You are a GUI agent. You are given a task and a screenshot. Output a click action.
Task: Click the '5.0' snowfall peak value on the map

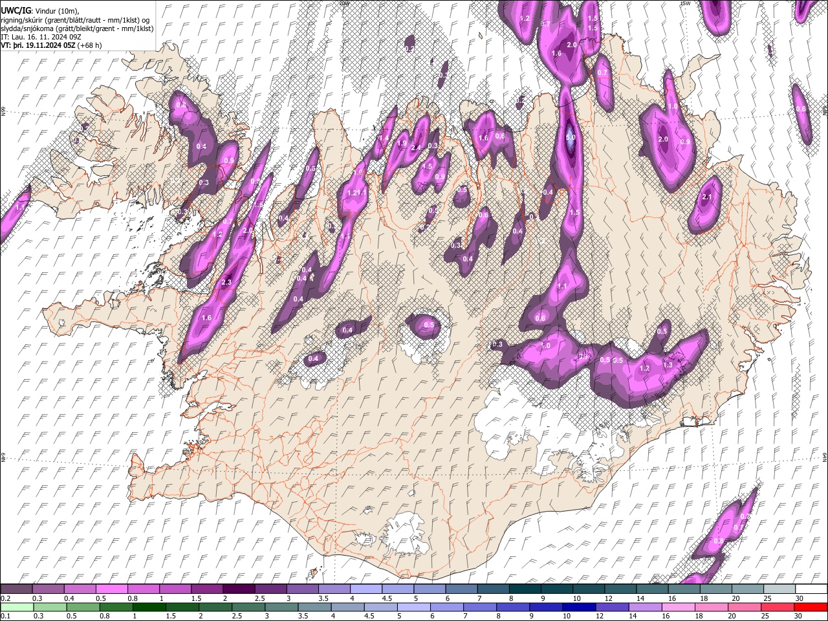[x=571, y=138]
